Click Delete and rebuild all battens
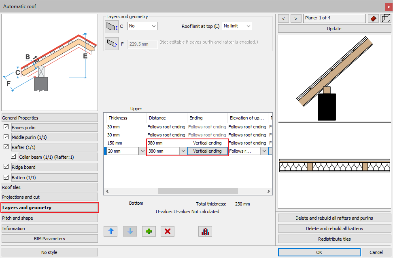This screenshot has height=258, width=393. (x=334, y=229)
